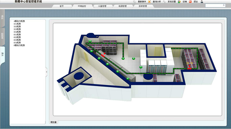Open system settings (系统设置) wrench icon
This screenshot has width=231, height=129.
pos(164,2)
